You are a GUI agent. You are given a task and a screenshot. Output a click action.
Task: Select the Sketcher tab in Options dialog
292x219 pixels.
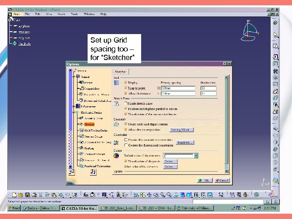[120, 72]
